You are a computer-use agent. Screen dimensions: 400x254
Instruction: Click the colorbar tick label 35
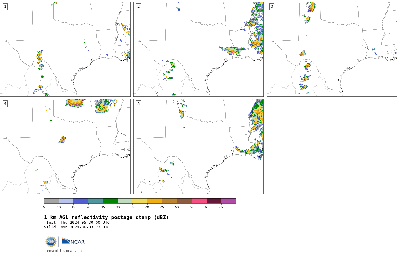click(132, 207)
